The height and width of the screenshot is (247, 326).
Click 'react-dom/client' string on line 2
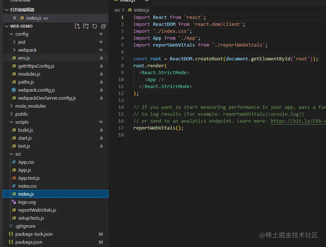tap(217, 24)
